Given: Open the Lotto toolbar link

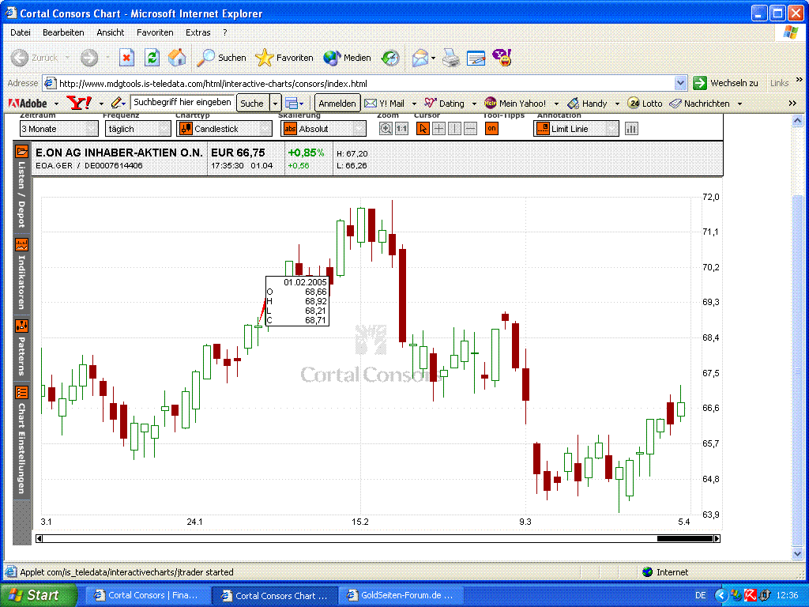Looking at the screenshot, I should (x=645, y=104).
